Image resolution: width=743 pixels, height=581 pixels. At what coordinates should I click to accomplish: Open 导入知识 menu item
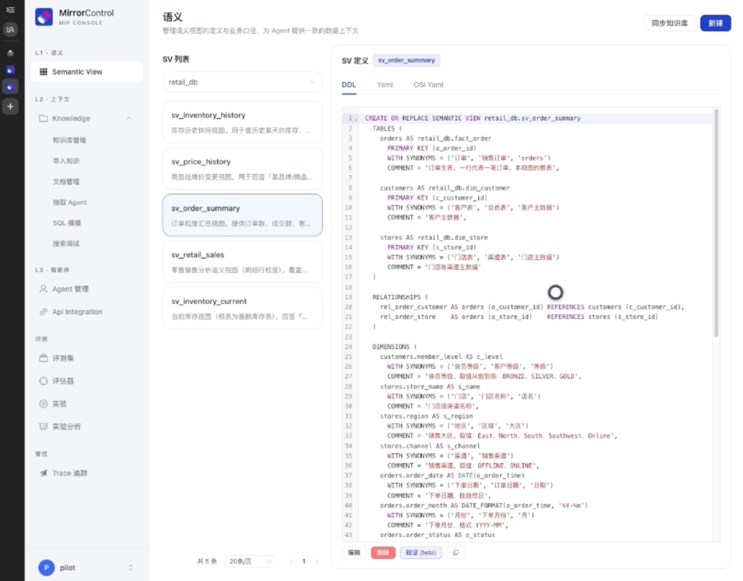[66, 161]
